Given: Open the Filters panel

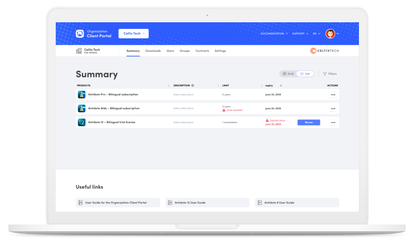Looking at the screenshot, I should 330,74.
